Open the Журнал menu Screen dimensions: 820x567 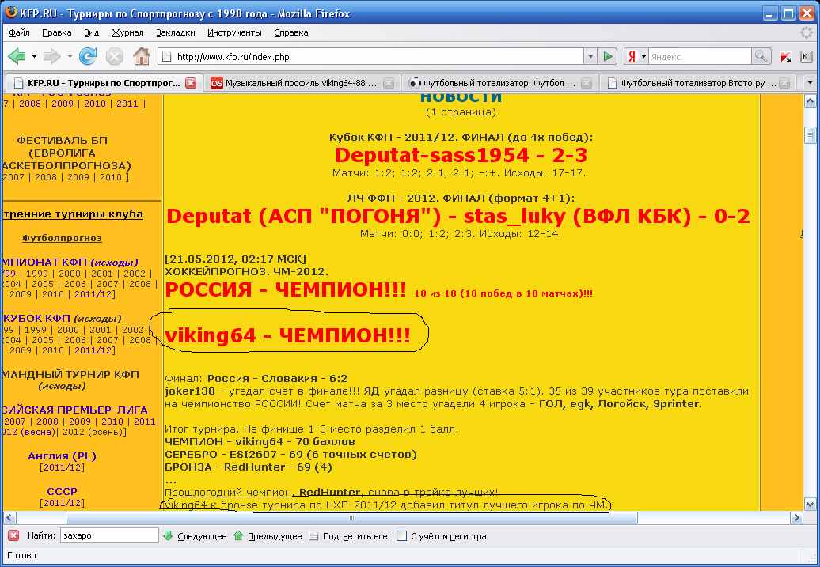click(x=127, y=32)
